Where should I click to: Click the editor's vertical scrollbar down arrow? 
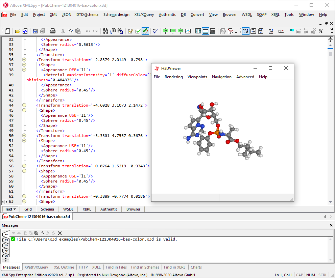[x=330, y=201]
